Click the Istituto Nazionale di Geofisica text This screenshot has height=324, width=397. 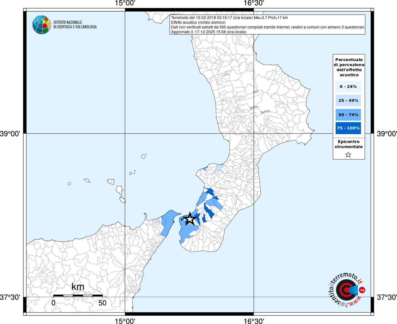pyautogui.click(x=75, y=25)
